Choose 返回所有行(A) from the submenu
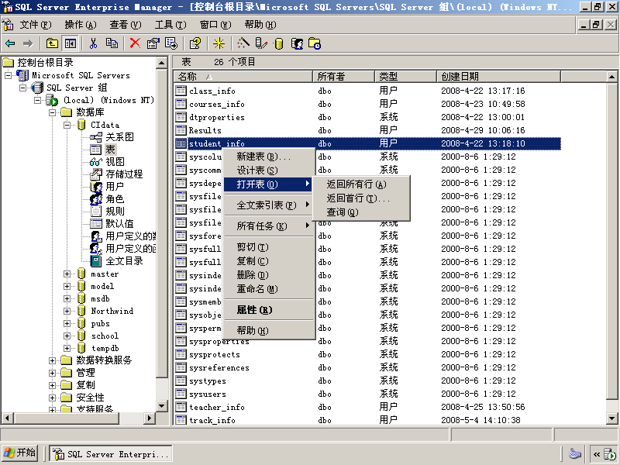Viewport: 620px width, 465px height. [x=361, y=184]
